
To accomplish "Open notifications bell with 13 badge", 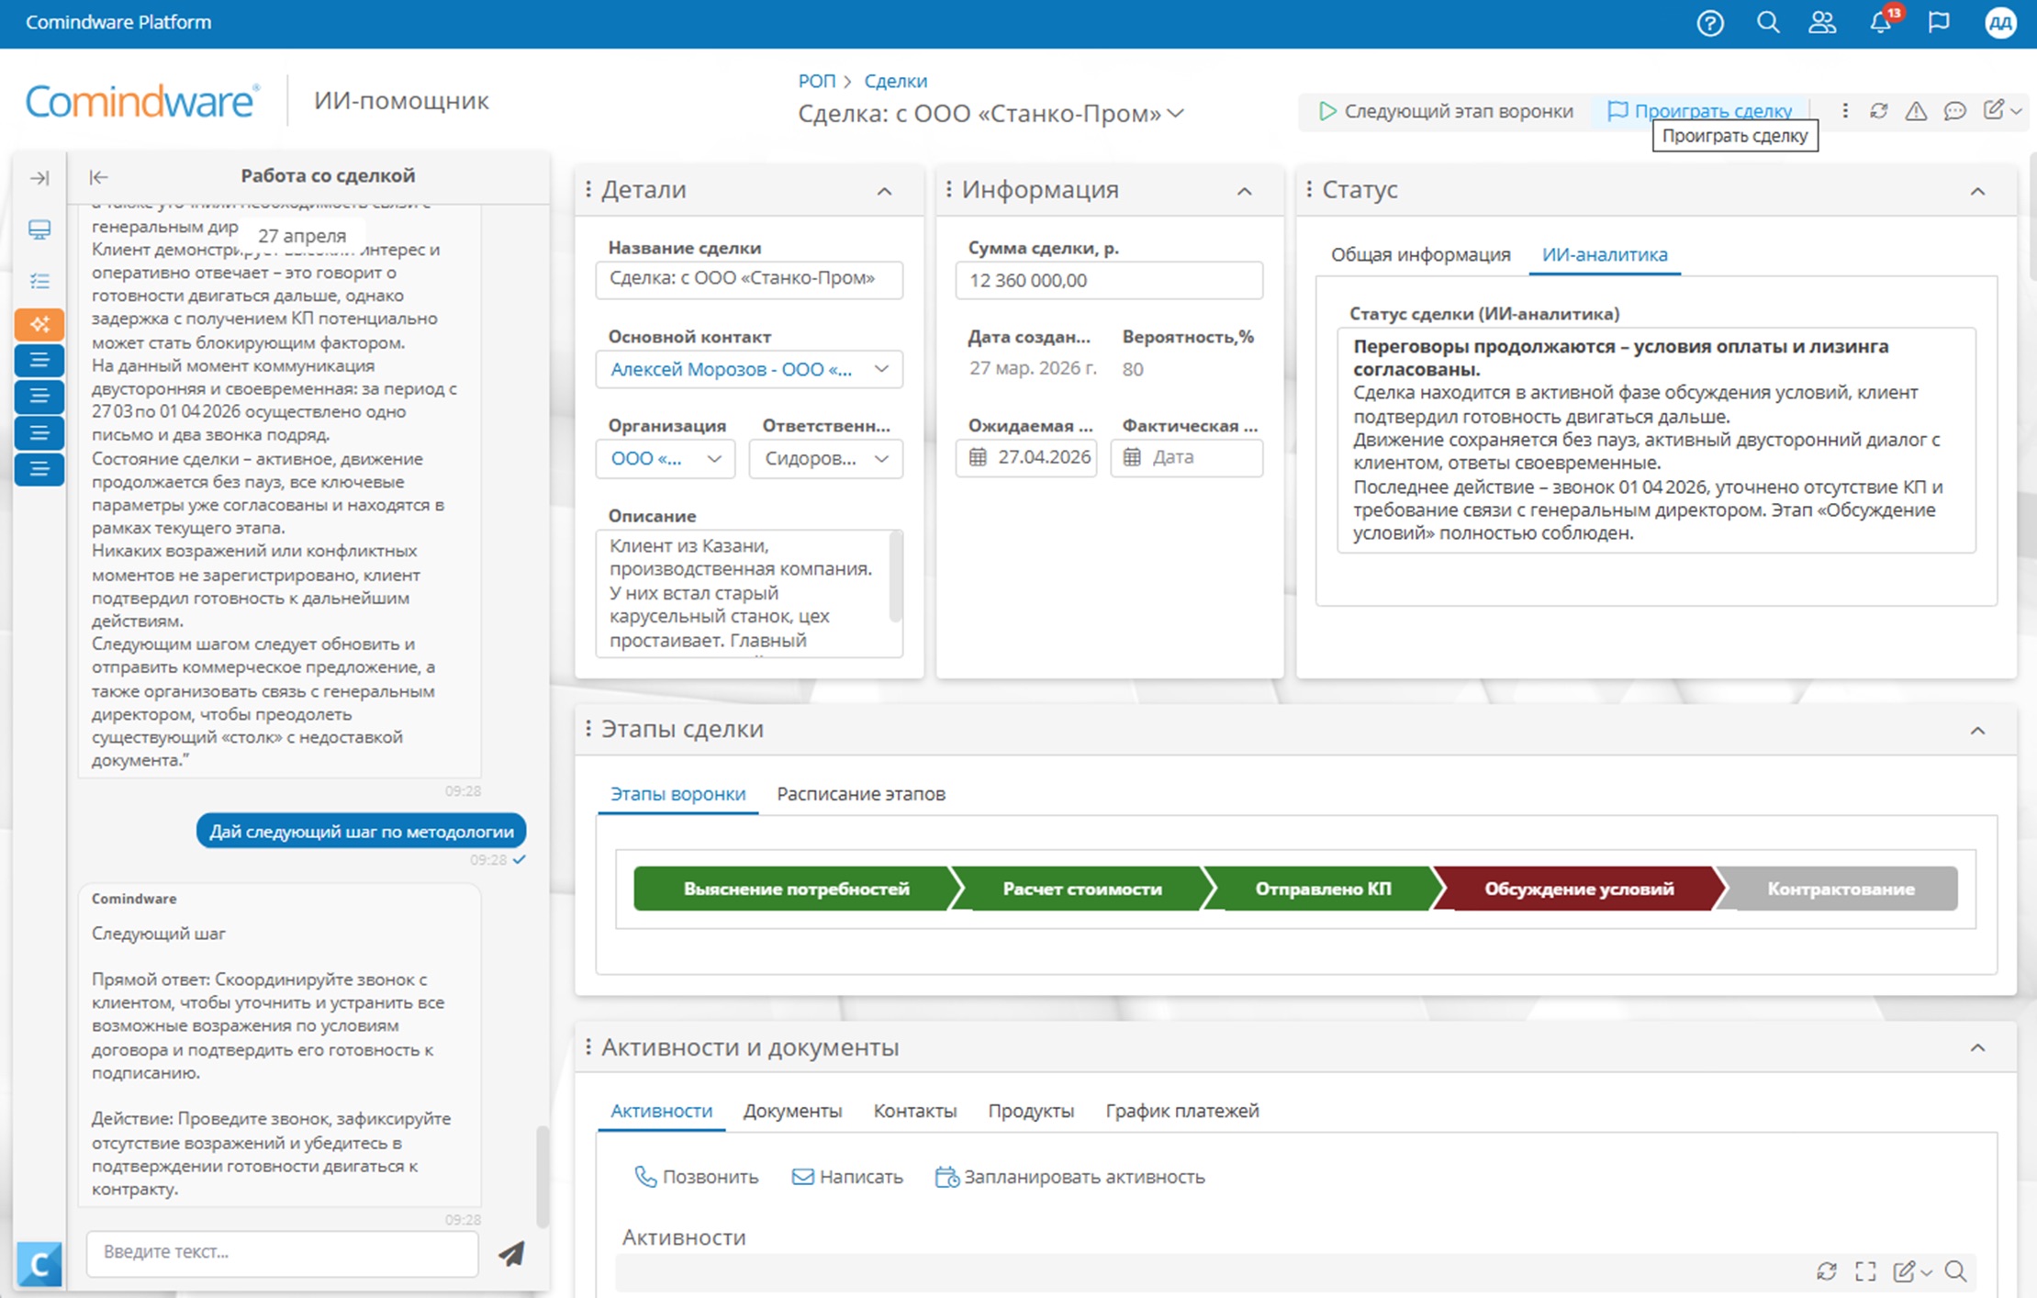I will tap(1882, 22).
